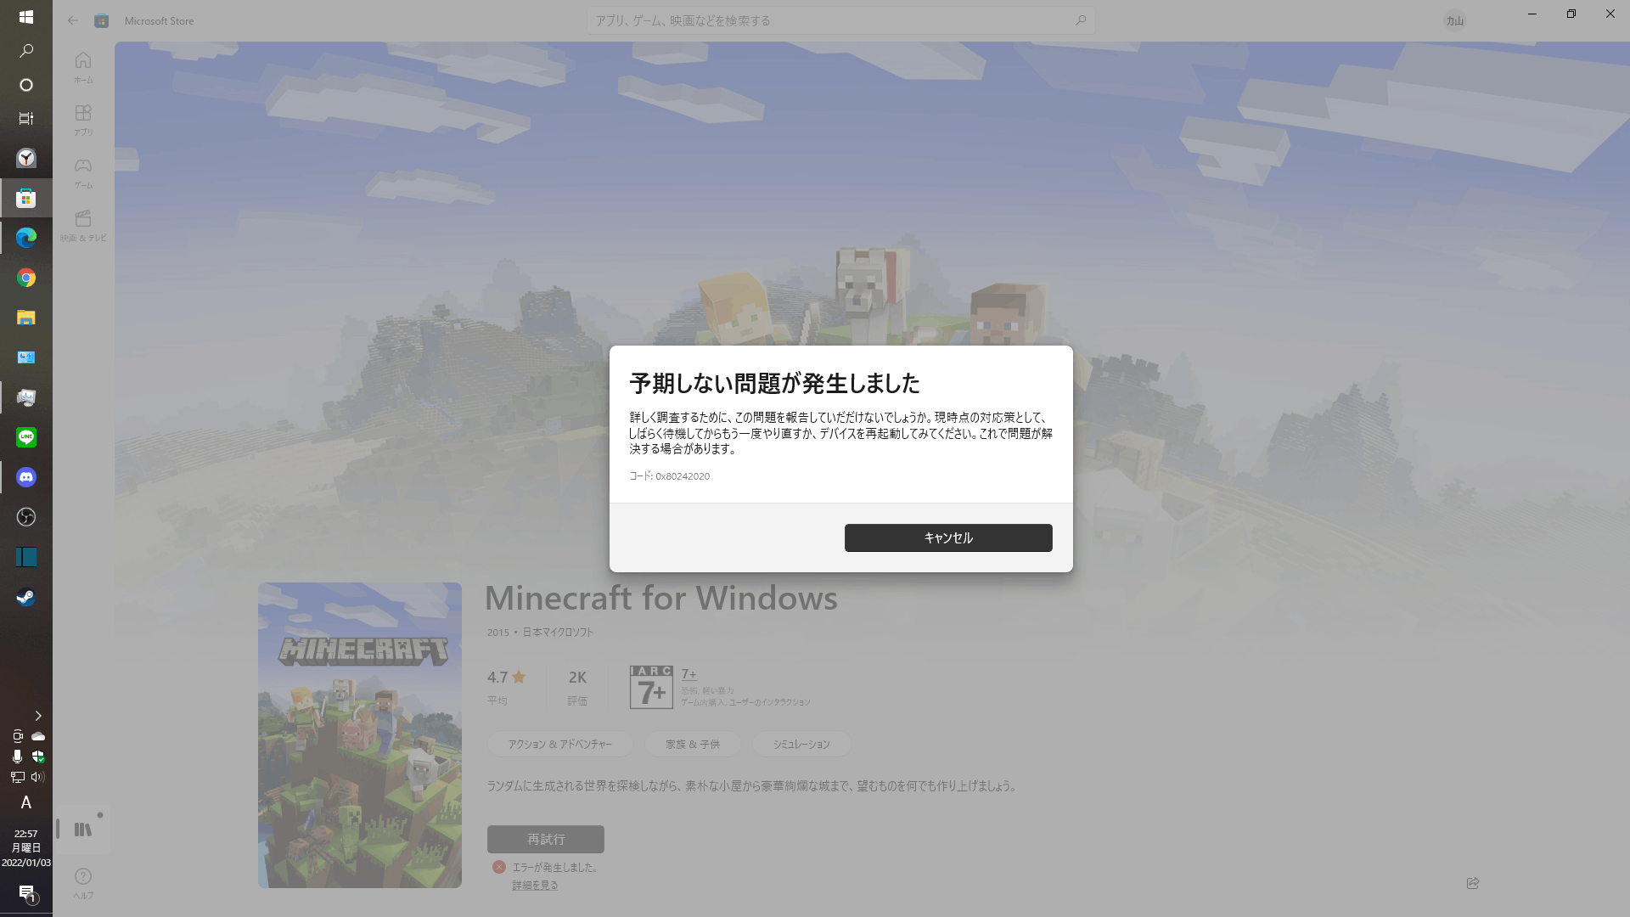
Task: Select the アクション & アドベンチャー category tag
Action: [x=559, y=744]
